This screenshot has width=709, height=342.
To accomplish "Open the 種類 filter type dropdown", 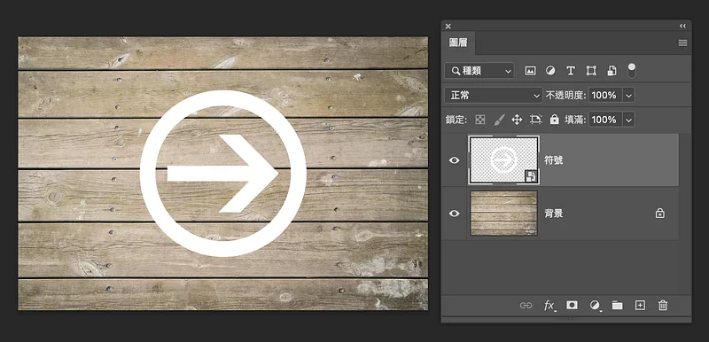I will [479, 71].
